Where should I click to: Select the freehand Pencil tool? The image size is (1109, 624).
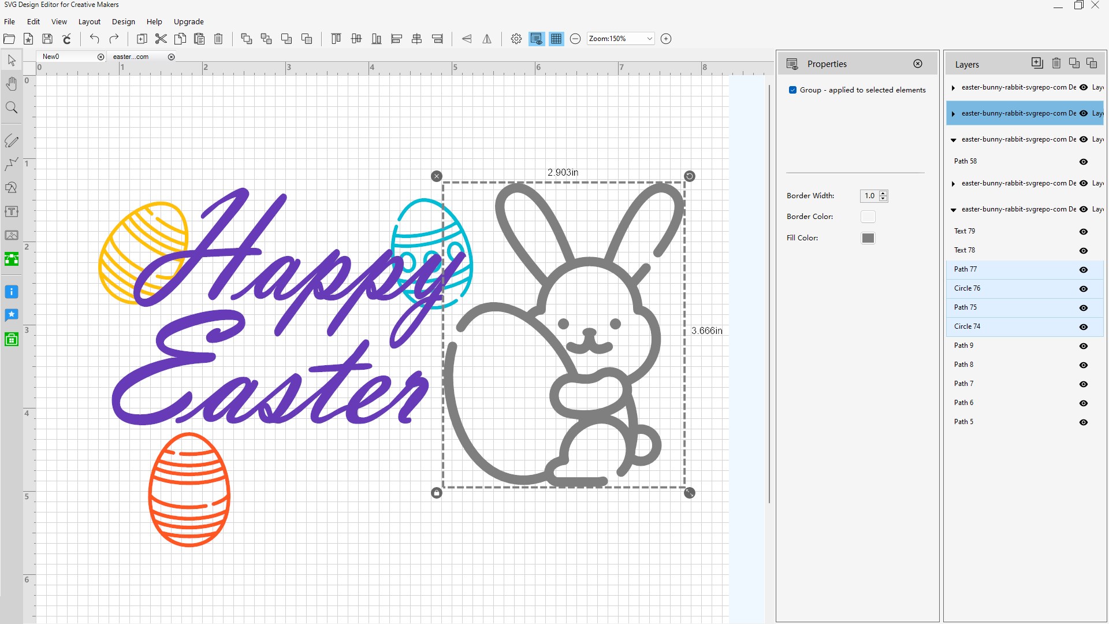click(x=12, y=140)
